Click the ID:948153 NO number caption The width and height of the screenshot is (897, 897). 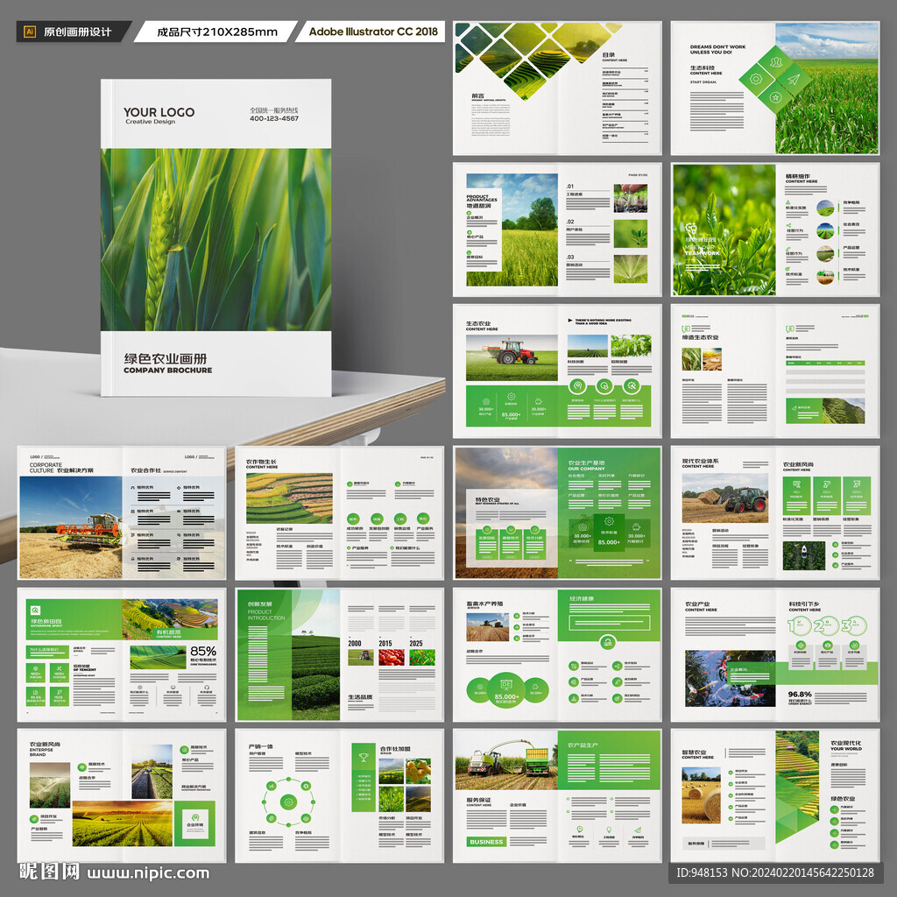click(774, 872)
